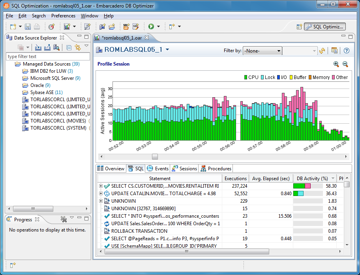The height and width of the screenshot is (275, 360).
Task: Expand the UNKNOWN statement row
Action: point(101,201)
